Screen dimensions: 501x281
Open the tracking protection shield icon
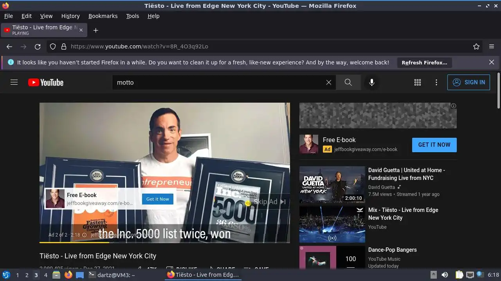pyautogui.click(x=53, y=46)
